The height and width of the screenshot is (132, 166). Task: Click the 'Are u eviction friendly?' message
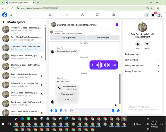67,51
